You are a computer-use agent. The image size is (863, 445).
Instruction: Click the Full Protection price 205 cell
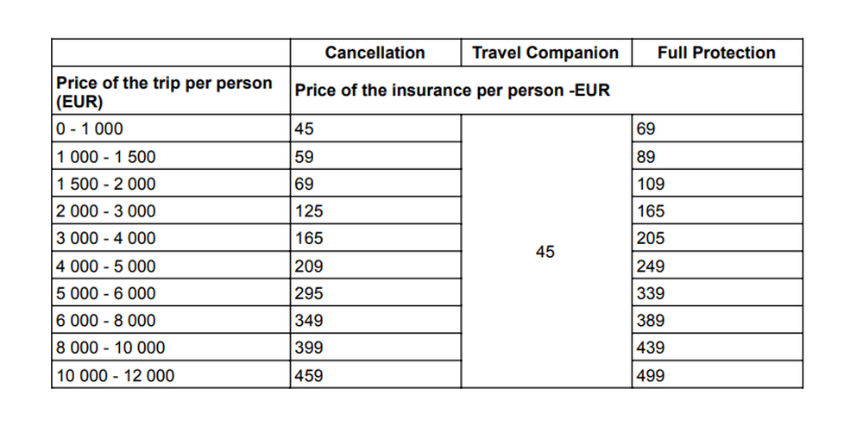click(x=651, y=239)
